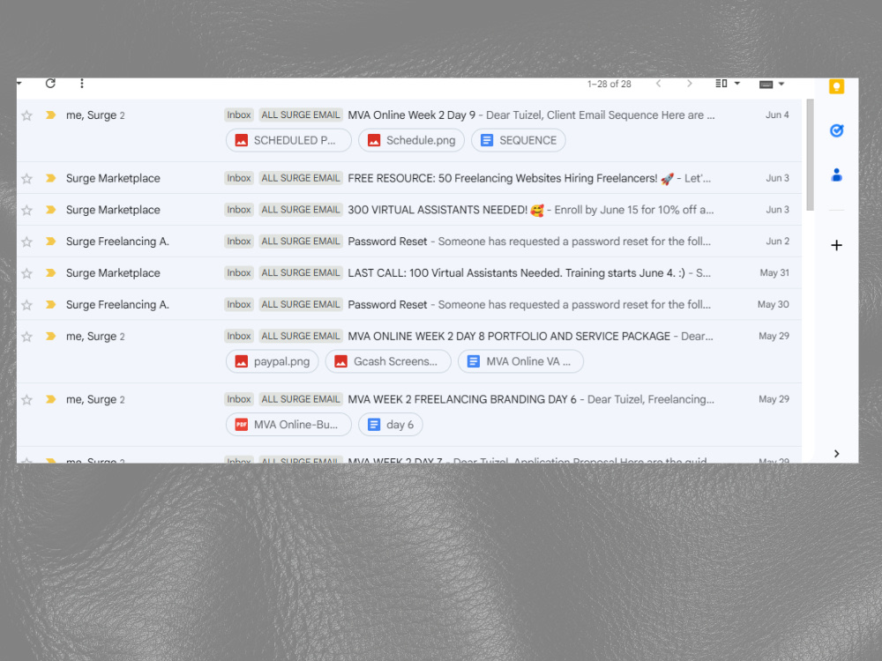
Task: Open MVA Online VA ... document attachment
Action: pyautogui.click(x=521, y=361)
